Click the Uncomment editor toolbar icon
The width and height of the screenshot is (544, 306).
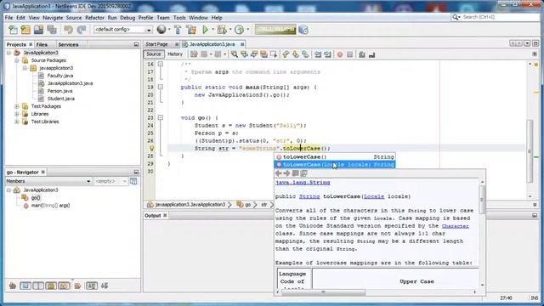point(372,54)
